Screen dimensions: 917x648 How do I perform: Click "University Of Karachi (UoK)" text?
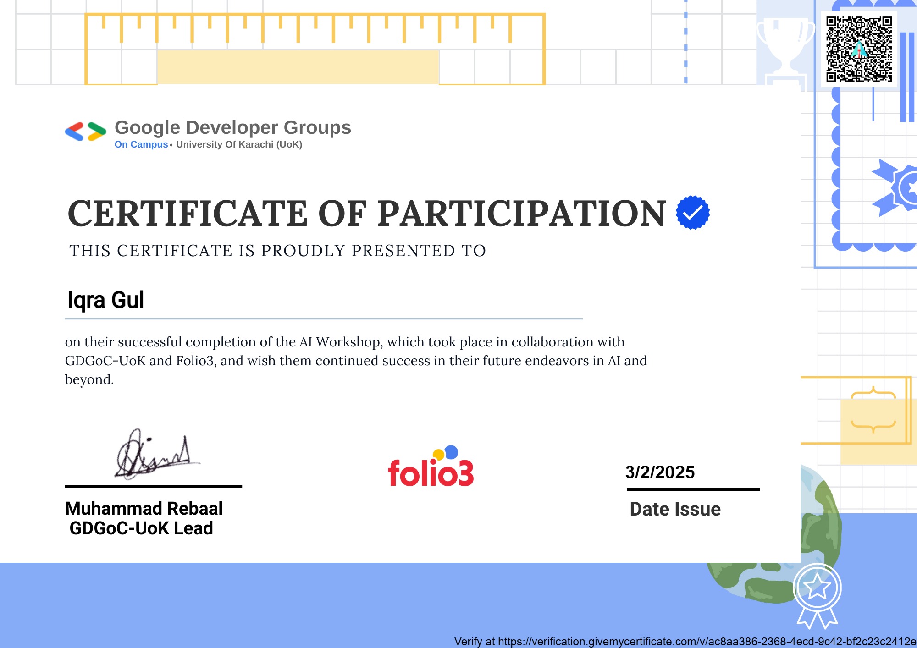[239, 144]
